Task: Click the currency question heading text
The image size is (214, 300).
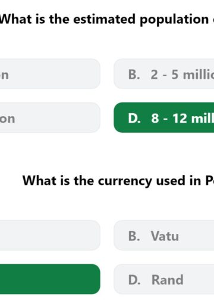Action: [x=118, y=181]
